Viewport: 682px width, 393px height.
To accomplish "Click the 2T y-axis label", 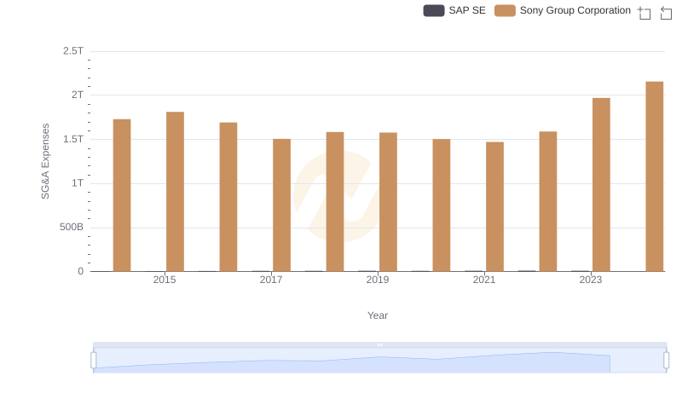I will pos(78,95).
